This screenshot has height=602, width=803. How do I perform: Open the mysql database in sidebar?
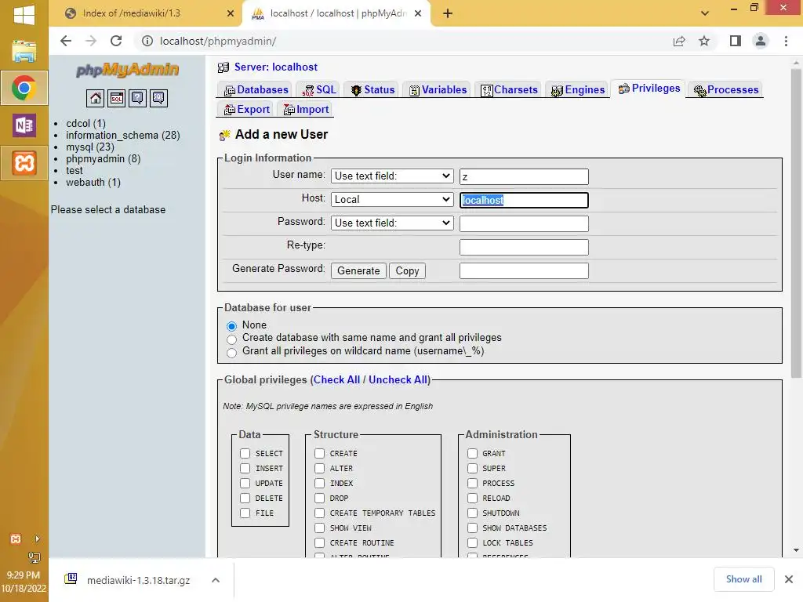[89, 147]
